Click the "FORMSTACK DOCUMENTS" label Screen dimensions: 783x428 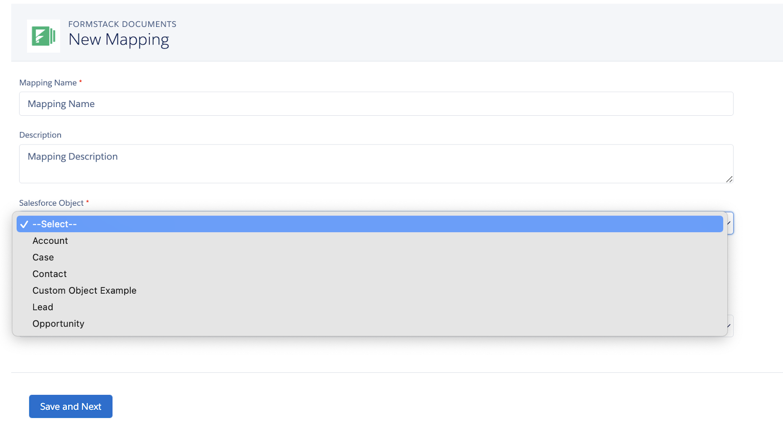[x=122, y=23]
